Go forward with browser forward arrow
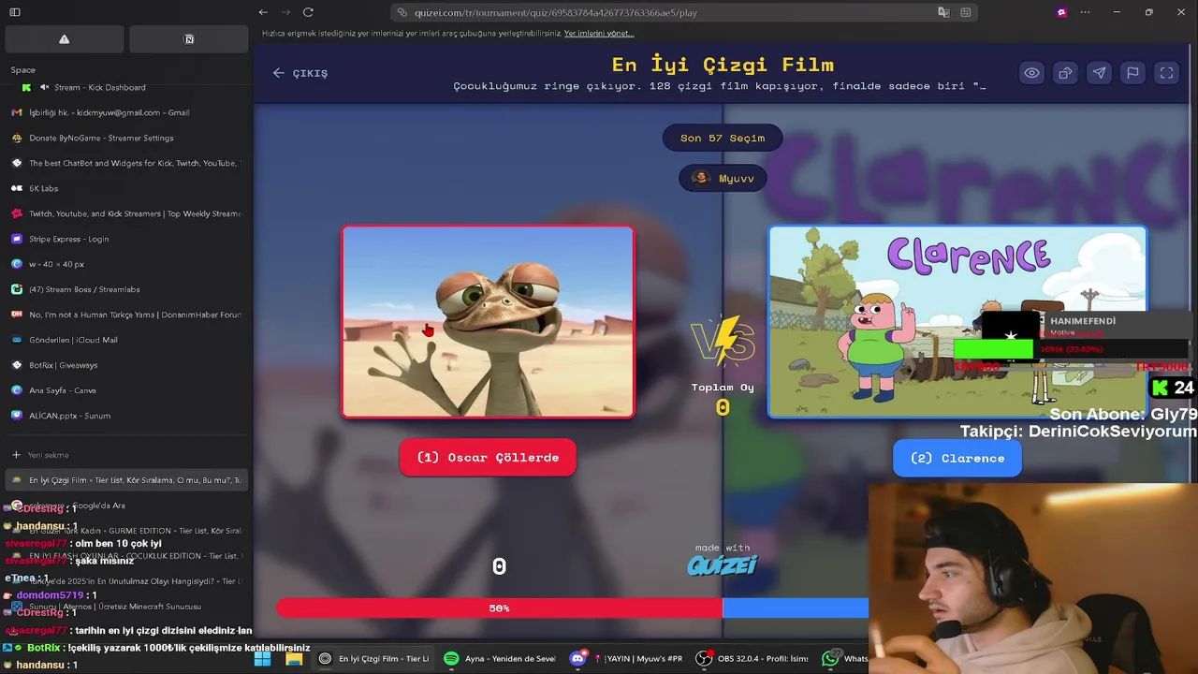Image resolution: width=1198 pixels, height=674 pixels. [x=285, y=12]
